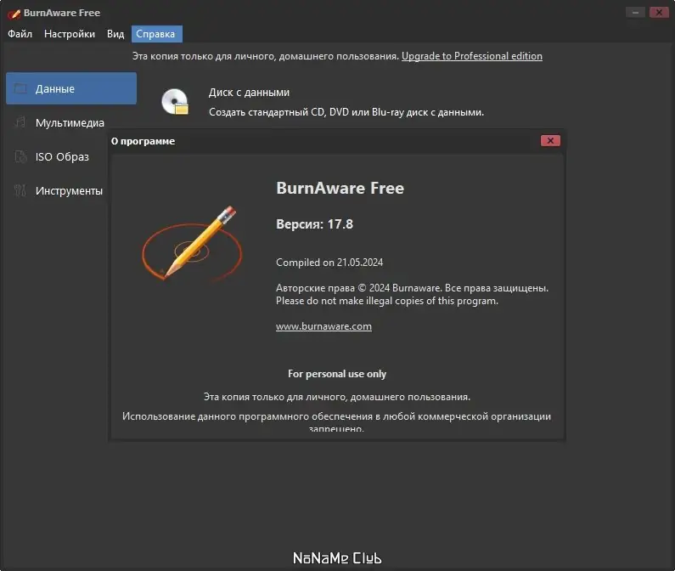The height and width of the screenshot is (571, 675).
Task: Open the Справка menu
Action: [x=157, y=34]
